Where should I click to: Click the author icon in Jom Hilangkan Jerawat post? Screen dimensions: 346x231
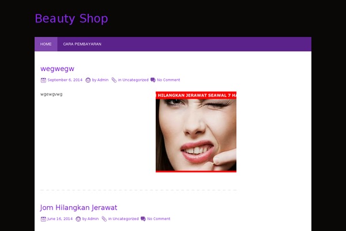click(78, 219)
